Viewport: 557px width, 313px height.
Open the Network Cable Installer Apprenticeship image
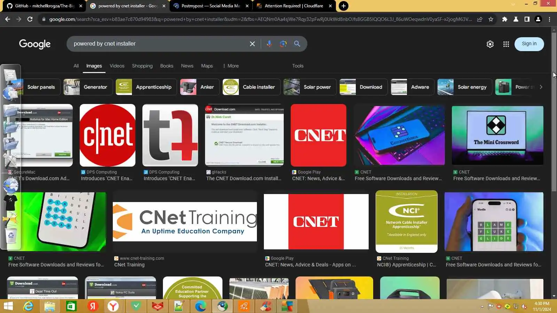click(407, 221)
